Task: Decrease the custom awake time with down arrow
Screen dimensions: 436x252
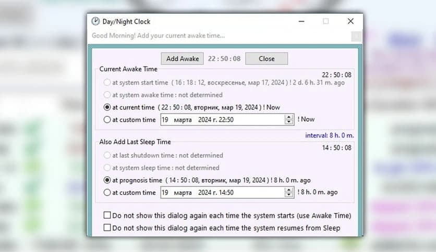Action: pyautogui.click(x=289, y=122)
